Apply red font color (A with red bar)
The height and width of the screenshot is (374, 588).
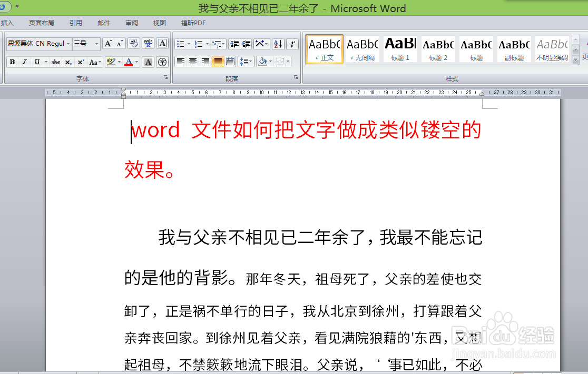tap(129, 62)
